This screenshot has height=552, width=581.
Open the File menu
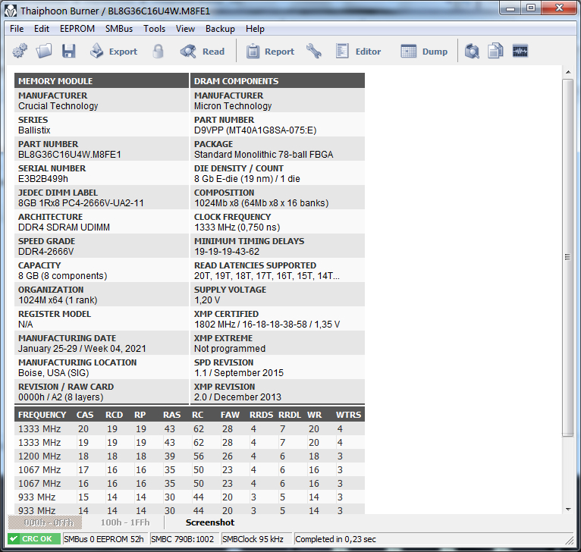tap(17, 29)
